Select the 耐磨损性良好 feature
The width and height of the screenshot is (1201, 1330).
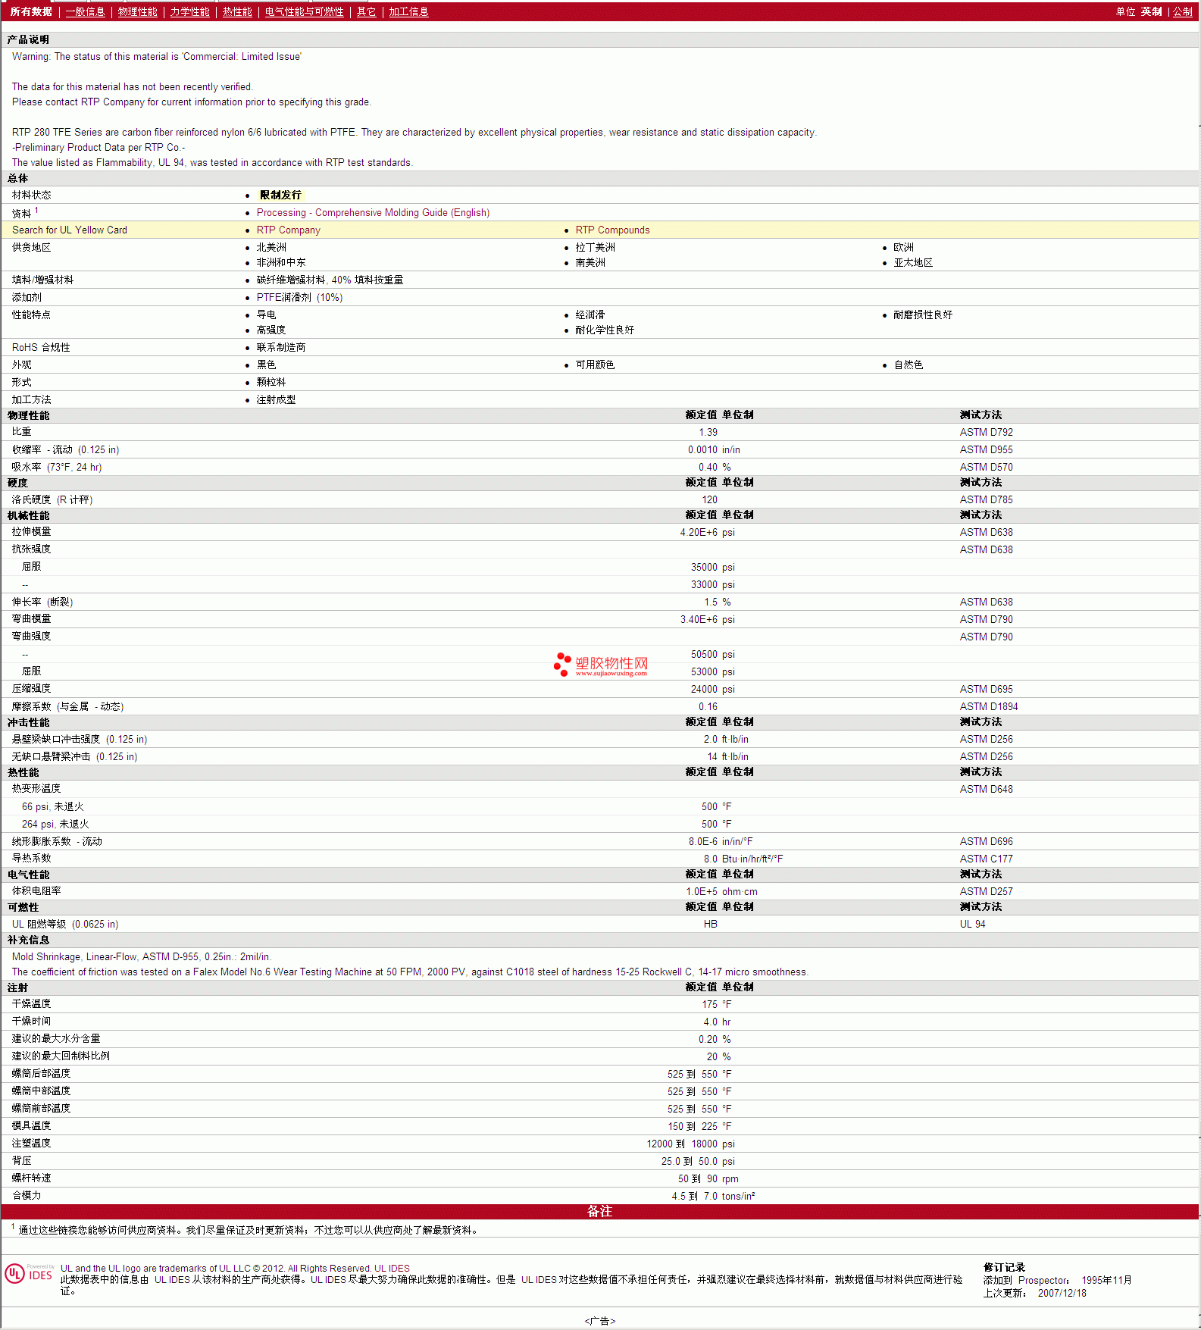point(923,315)
